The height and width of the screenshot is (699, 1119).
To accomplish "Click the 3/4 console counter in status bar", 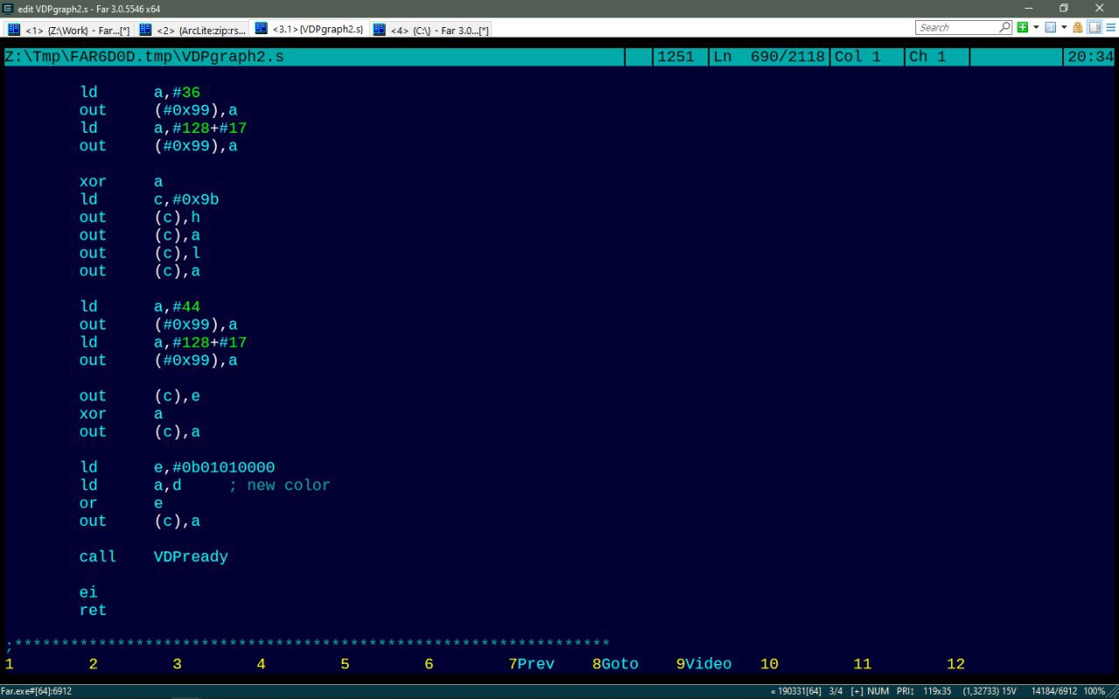I will (836, 691).
